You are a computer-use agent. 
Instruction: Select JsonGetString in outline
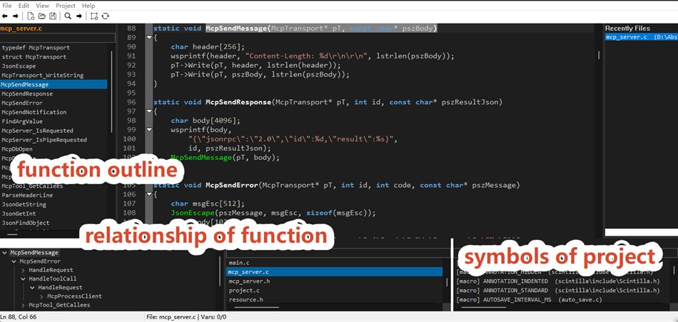[x=24, y=204]
